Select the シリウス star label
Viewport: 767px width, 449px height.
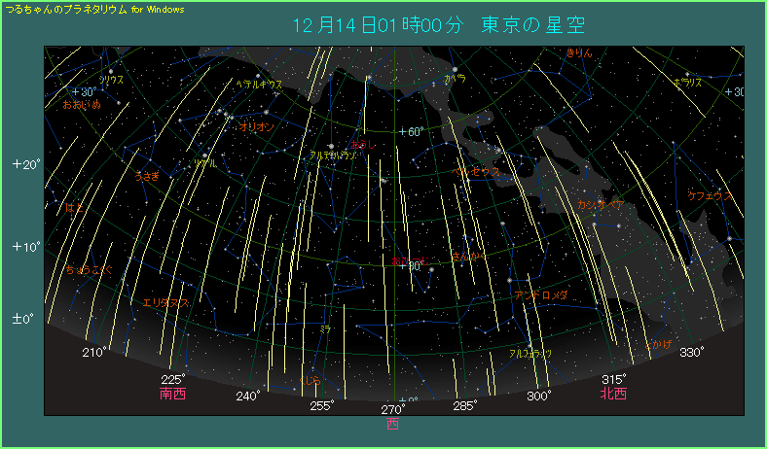click(x=111, y=81)
